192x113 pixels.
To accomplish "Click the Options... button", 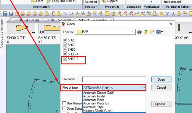I will (161, 104).
